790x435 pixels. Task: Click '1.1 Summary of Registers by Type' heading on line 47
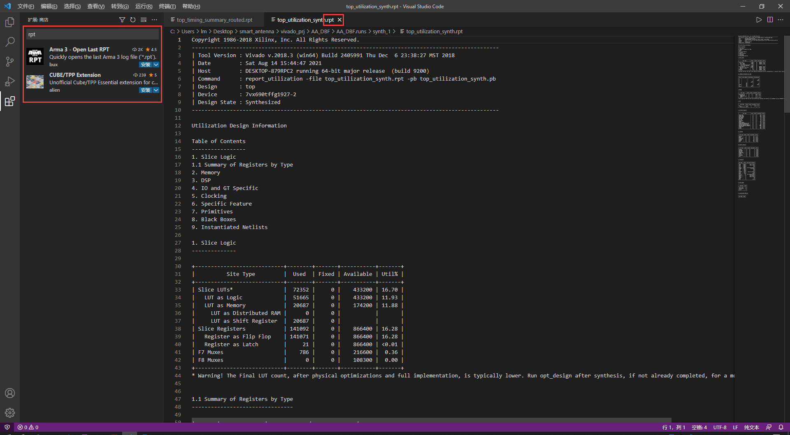242,399
